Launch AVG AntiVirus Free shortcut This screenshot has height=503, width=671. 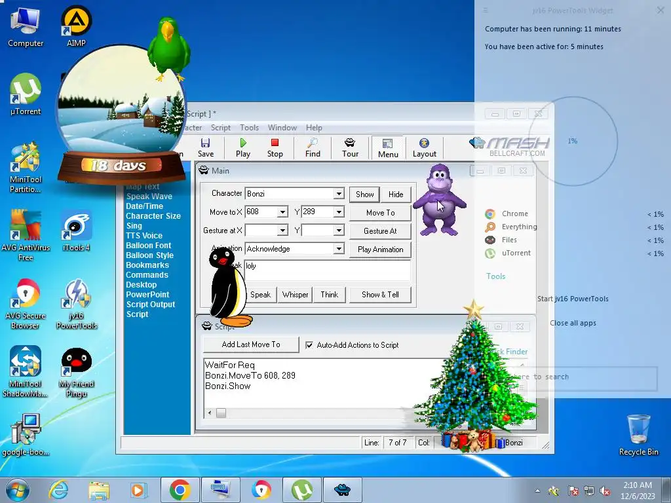(26, 235)
